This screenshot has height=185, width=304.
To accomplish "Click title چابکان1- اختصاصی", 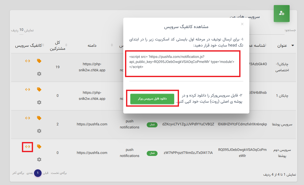I will click(282, 67).
